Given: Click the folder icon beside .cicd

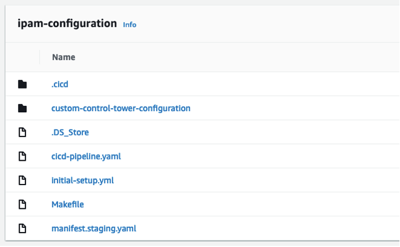Looking at the screenshot, I should [23, 84].
